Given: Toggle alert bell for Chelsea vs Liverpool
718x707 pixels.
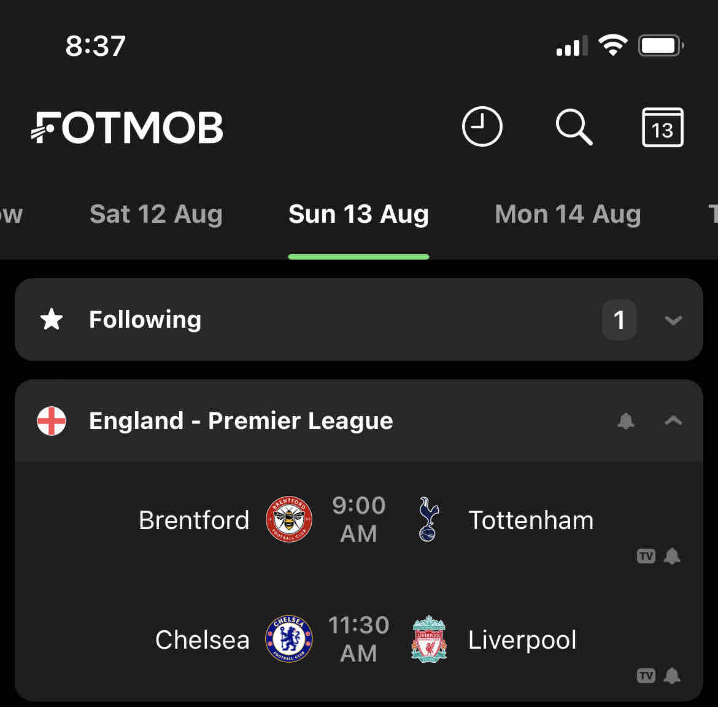Looking at the screenshot, I should (672, 676).
